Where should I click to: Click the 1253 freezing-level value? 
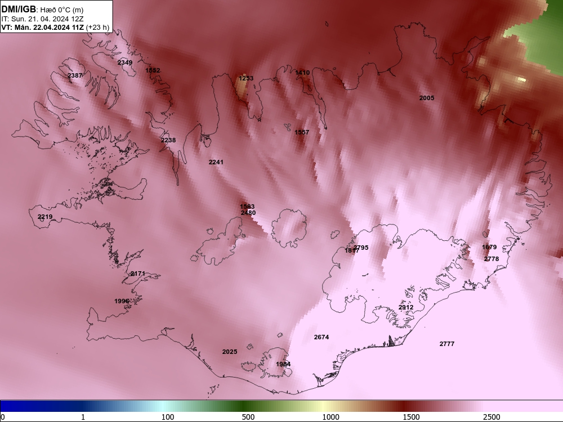pyautogui.click(x=246, y=78)
